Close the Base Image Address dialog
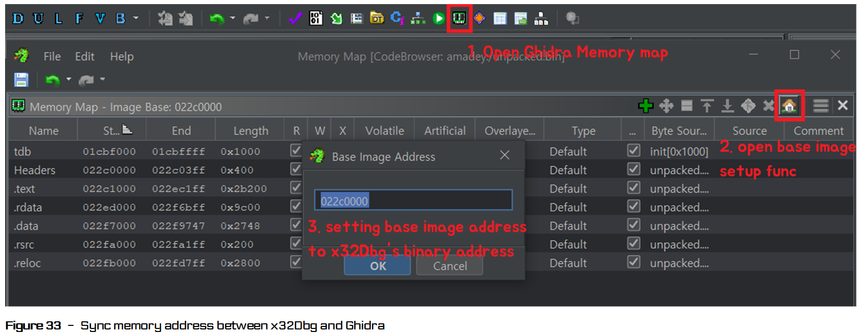Viewport: 859px width, 334px height. click(x=505, y=155)
